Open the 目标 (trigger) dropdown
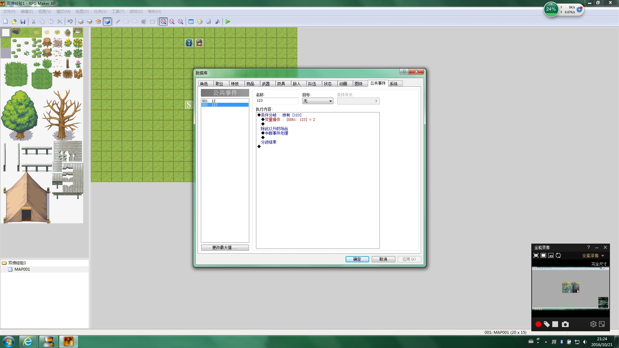619x348 pixels. 318,101
